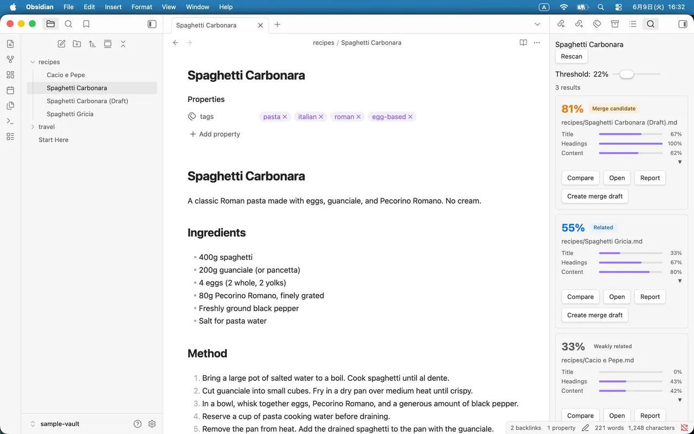Open tags panel in right sidebar
694x434 pixels.
pyautogui.click(x=597, y=24)
